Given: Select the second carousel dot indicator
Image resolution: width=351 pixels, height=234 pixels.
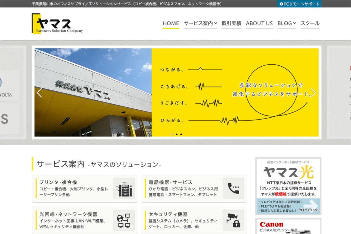Looking at the screenshot, I should coord(177,134).
